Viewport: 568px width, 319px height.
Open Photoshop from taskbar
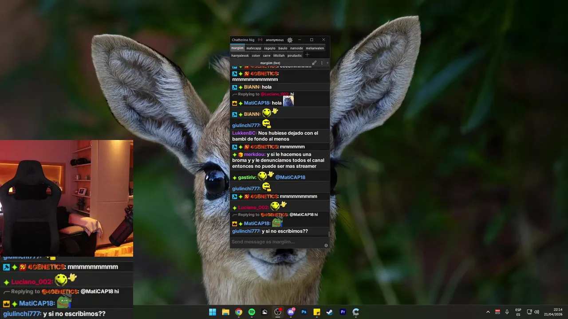tap(304, 312)
